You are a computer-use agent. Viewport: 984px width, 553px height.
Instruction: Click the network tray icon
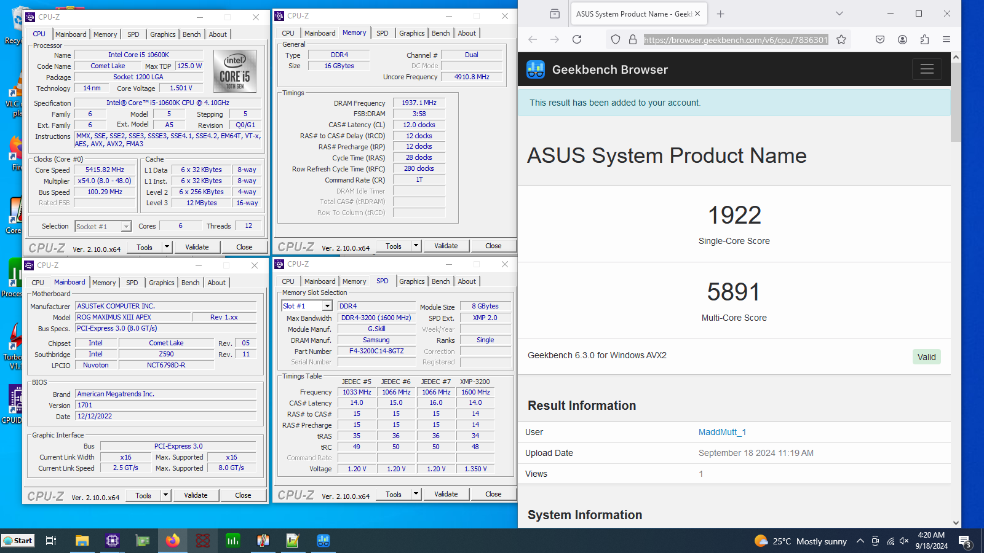click(890, 541)
